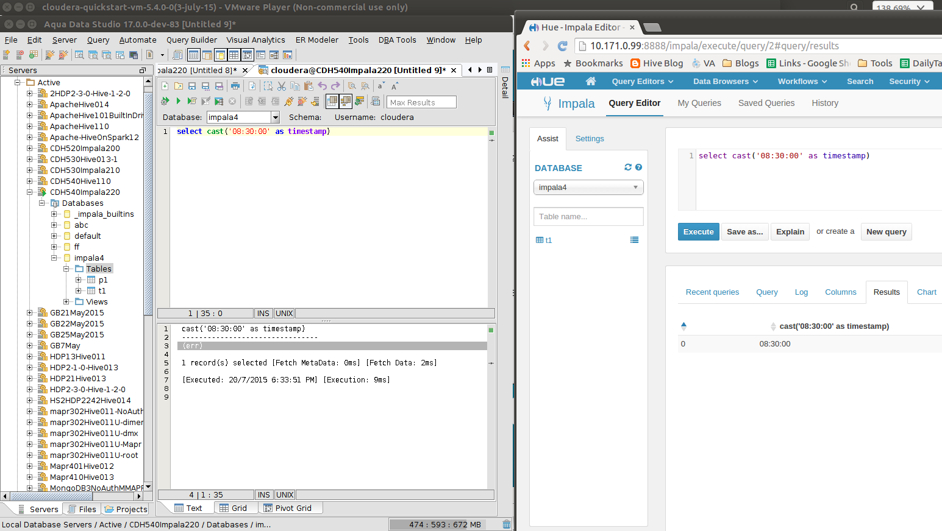Click the Execute All gear-arrows icon
The width and height of the screenshot is (942, 531).
(x=165, y=101)
